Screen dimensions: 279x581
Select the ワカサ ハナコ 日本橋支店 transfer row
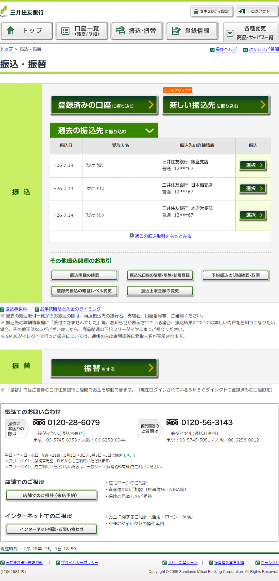253,188
